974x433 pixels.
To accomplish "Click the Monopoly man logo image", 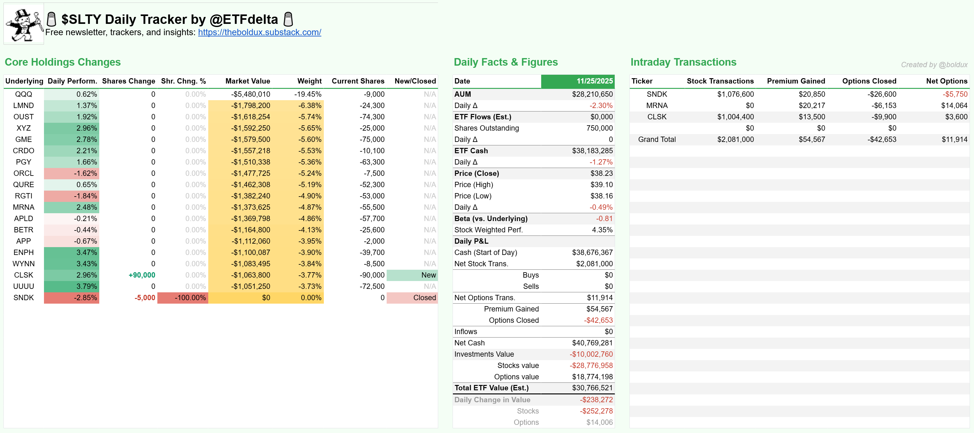I will pos(24,24).
